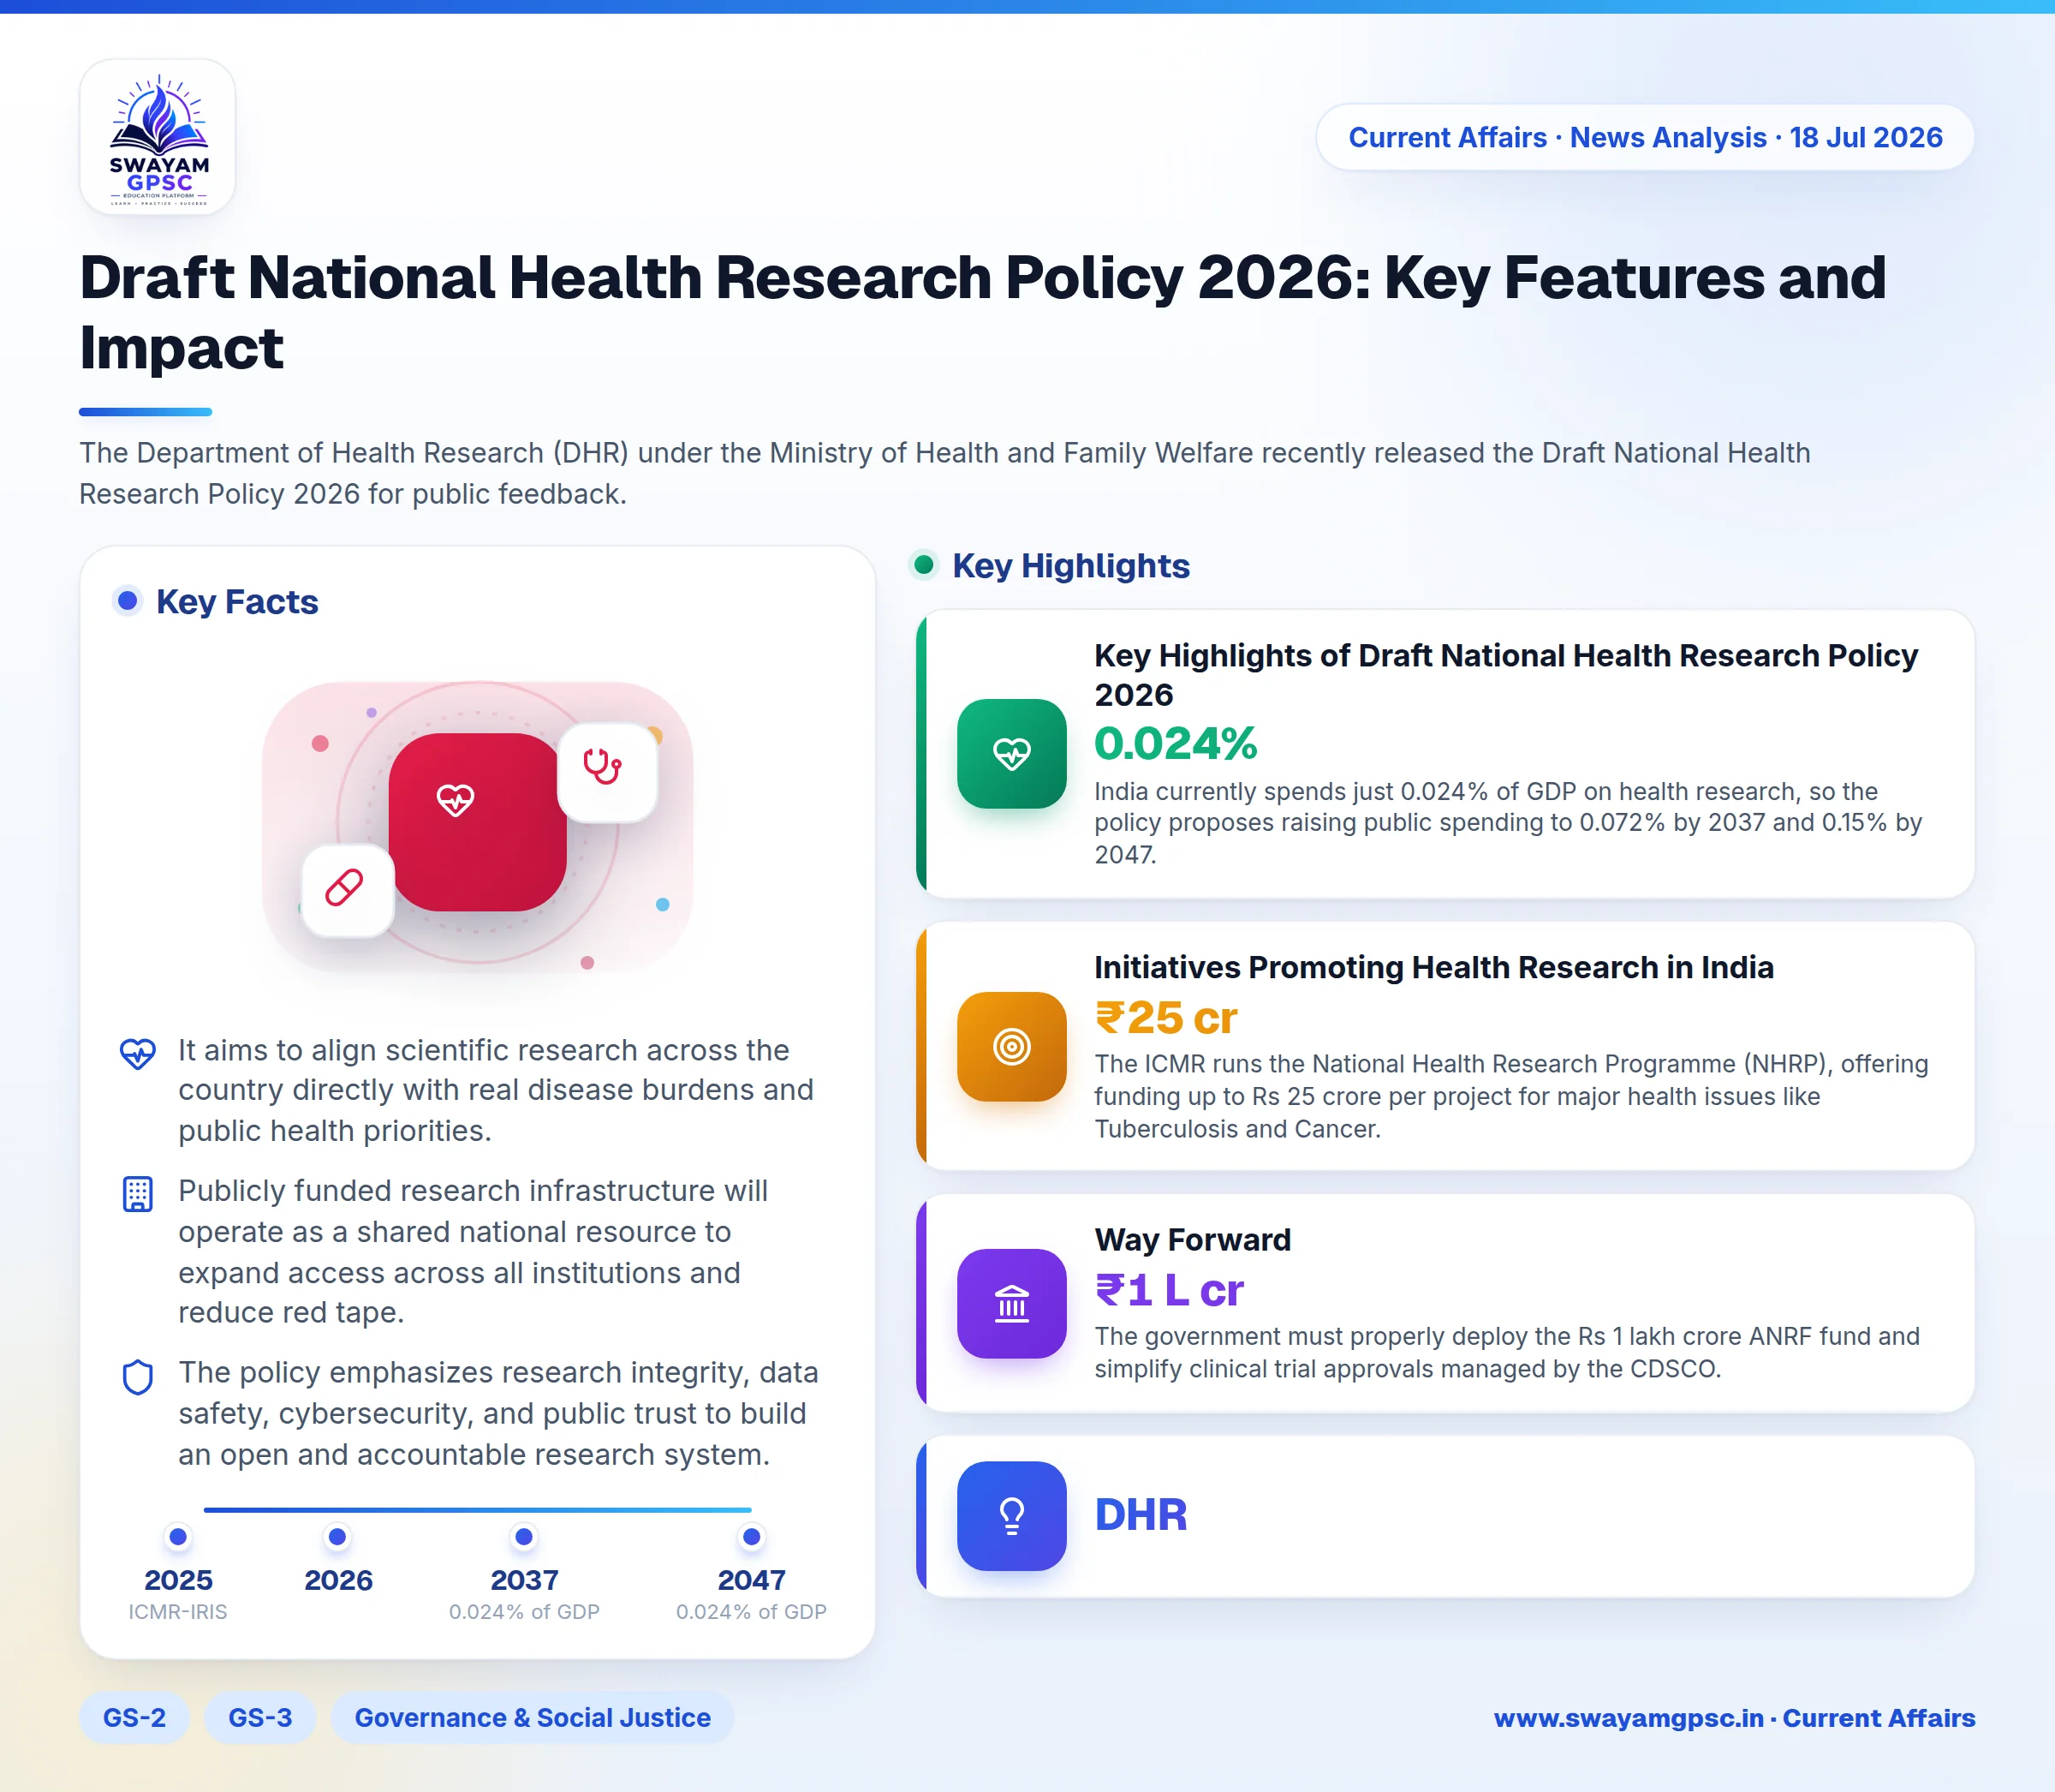Viewport: 2055px width, 1792px height.
Task: Click the 'Way Forward' card title
Action: click(1193, 1239)
